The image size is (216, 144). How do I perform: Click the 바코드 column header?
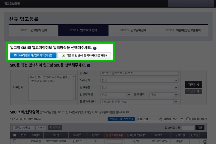159,135
